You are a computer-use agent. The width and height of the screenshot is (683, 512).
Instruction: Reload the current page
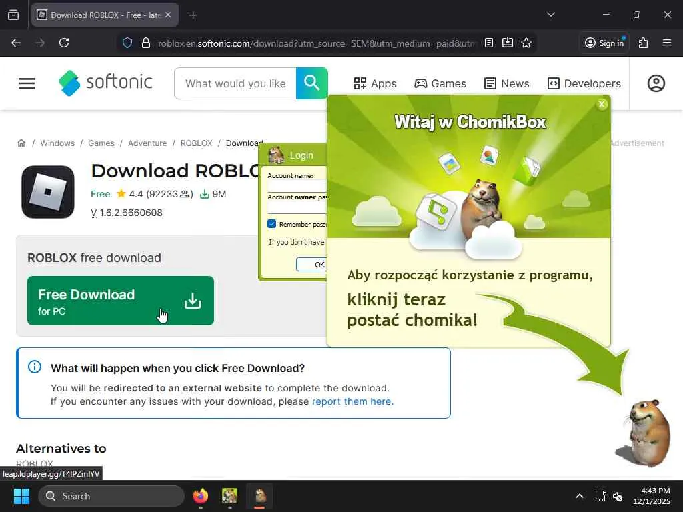tap(64, 43)
